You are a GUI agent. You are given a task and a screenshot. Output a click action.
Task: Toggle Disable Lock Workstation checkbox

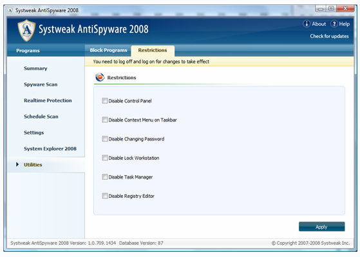[x=105, y=158]
